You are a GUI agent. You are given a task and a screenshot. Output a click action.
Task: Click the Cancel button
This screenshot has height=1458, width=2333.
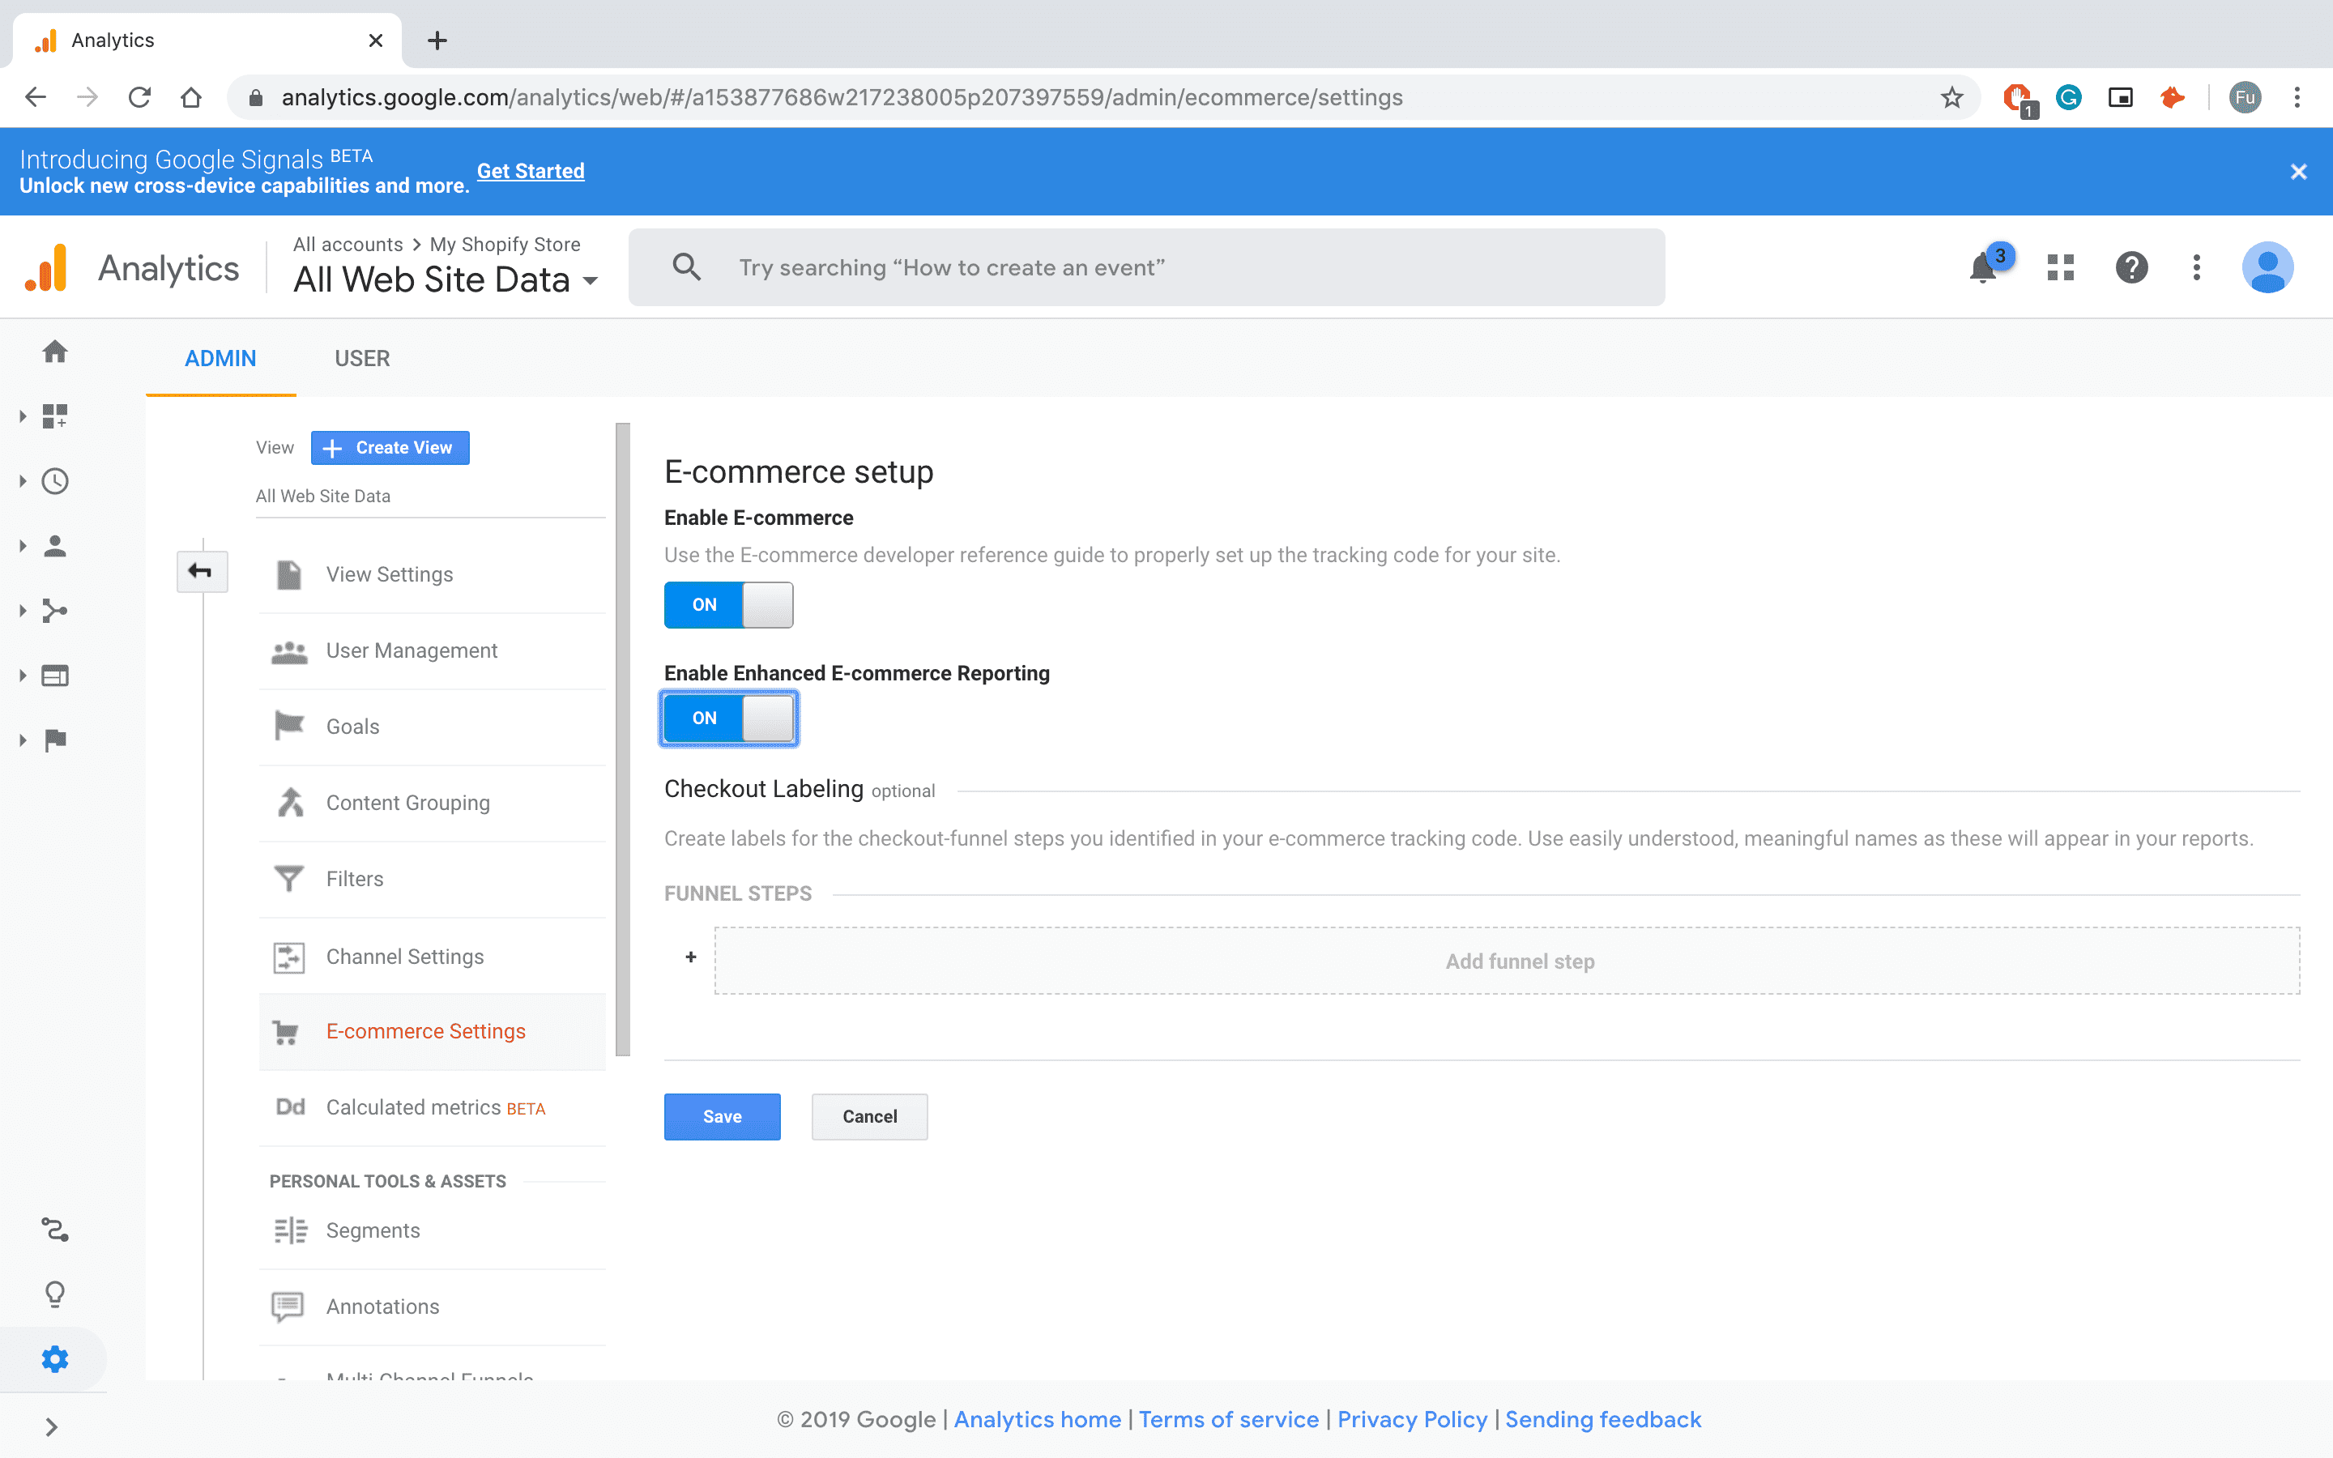click(869, 1117)
